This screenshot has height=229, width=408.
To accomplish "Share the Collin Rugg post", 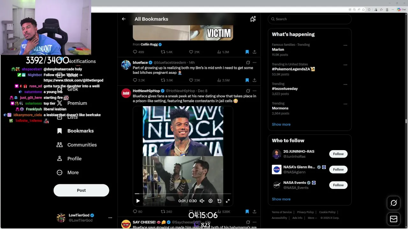I will (x=254, y=52).
